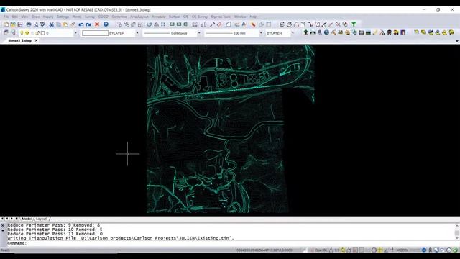
Task: Click the Print icon in toolbar
Action: [x=29, y=24]
